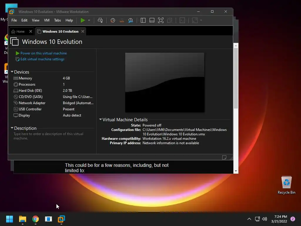Click the message log icon in status bar
This screenshot has width=301, height=226.
[x=224, y=157]
